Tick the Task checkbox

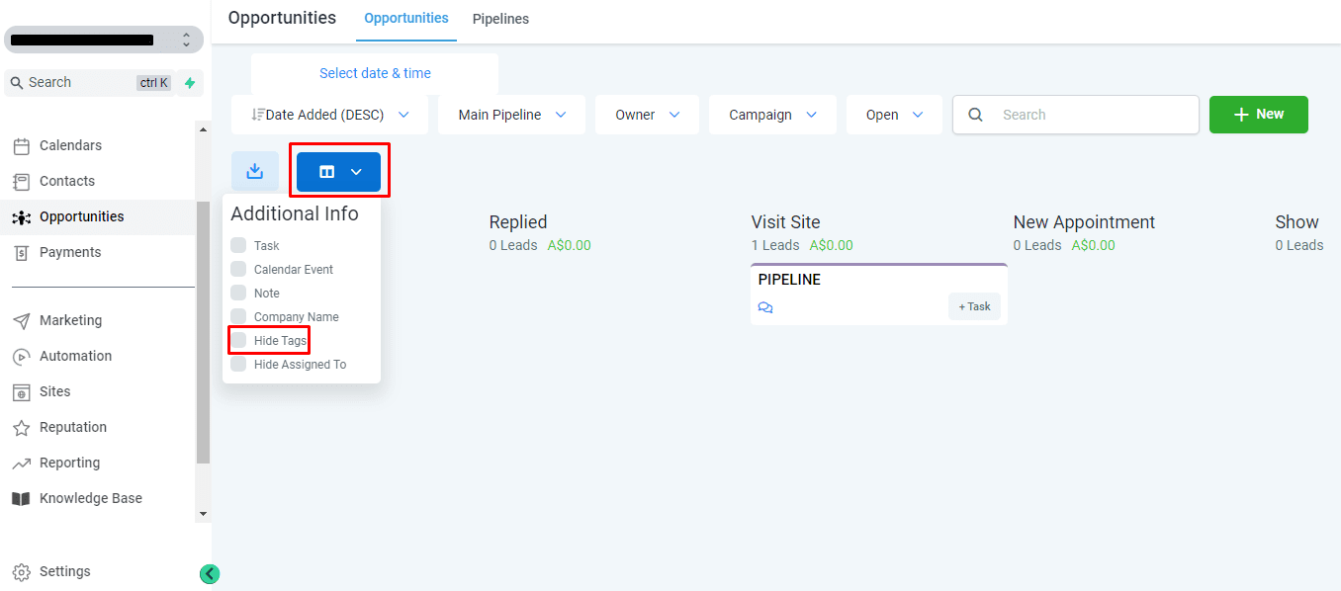click(238, 245)
